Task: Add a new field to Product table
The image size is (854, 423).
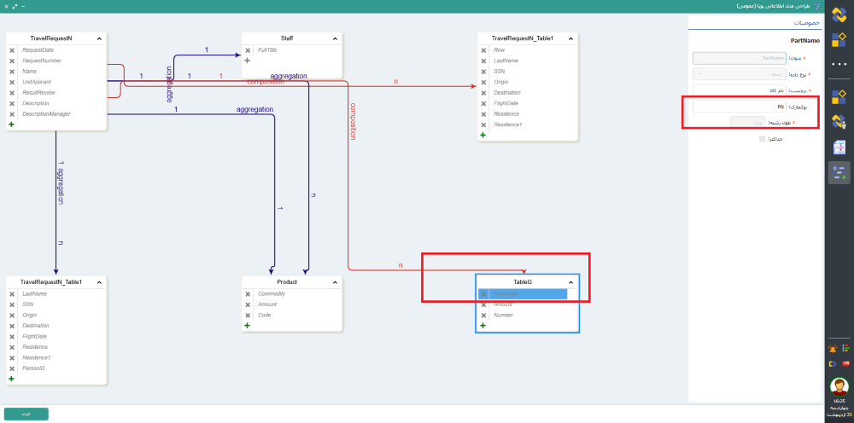Action: click(x=248, y=325)
